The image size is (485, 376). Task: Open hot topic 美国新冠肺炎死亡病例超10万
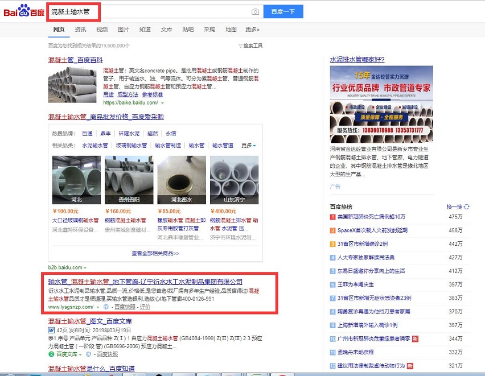[x=371, y=217]
